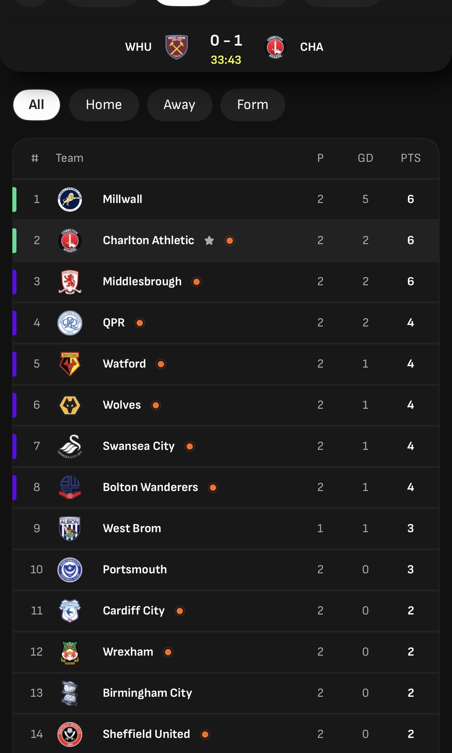Tap the favorite star beside Charlton Athletic

pos(209,240)
